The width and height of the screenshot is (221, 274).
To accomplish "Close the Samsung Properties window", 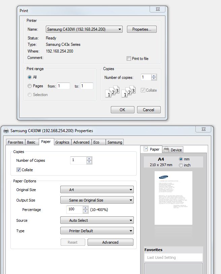I will point(203,129).
